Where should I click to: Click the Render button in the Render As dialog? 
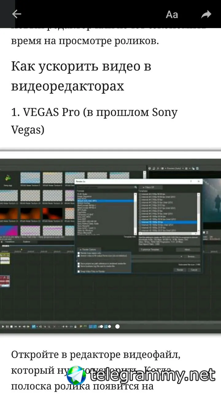pos(180,270)
